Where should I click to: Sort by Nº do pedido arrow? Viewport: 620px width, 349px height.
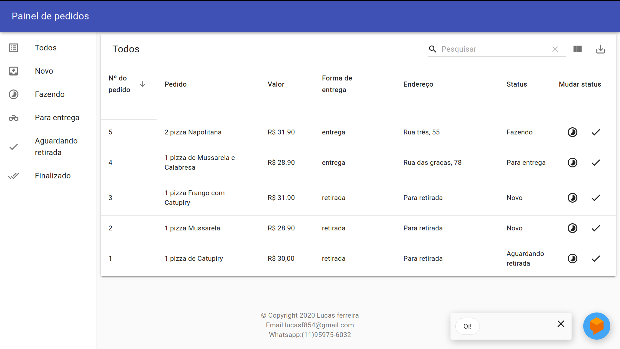pos(142,84)
